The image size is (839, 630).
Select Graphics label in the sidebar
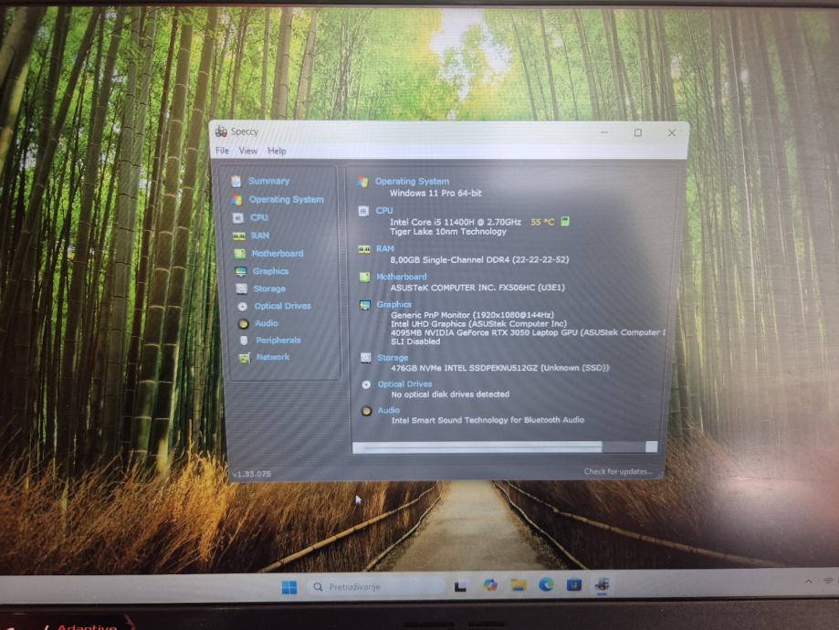271,271
